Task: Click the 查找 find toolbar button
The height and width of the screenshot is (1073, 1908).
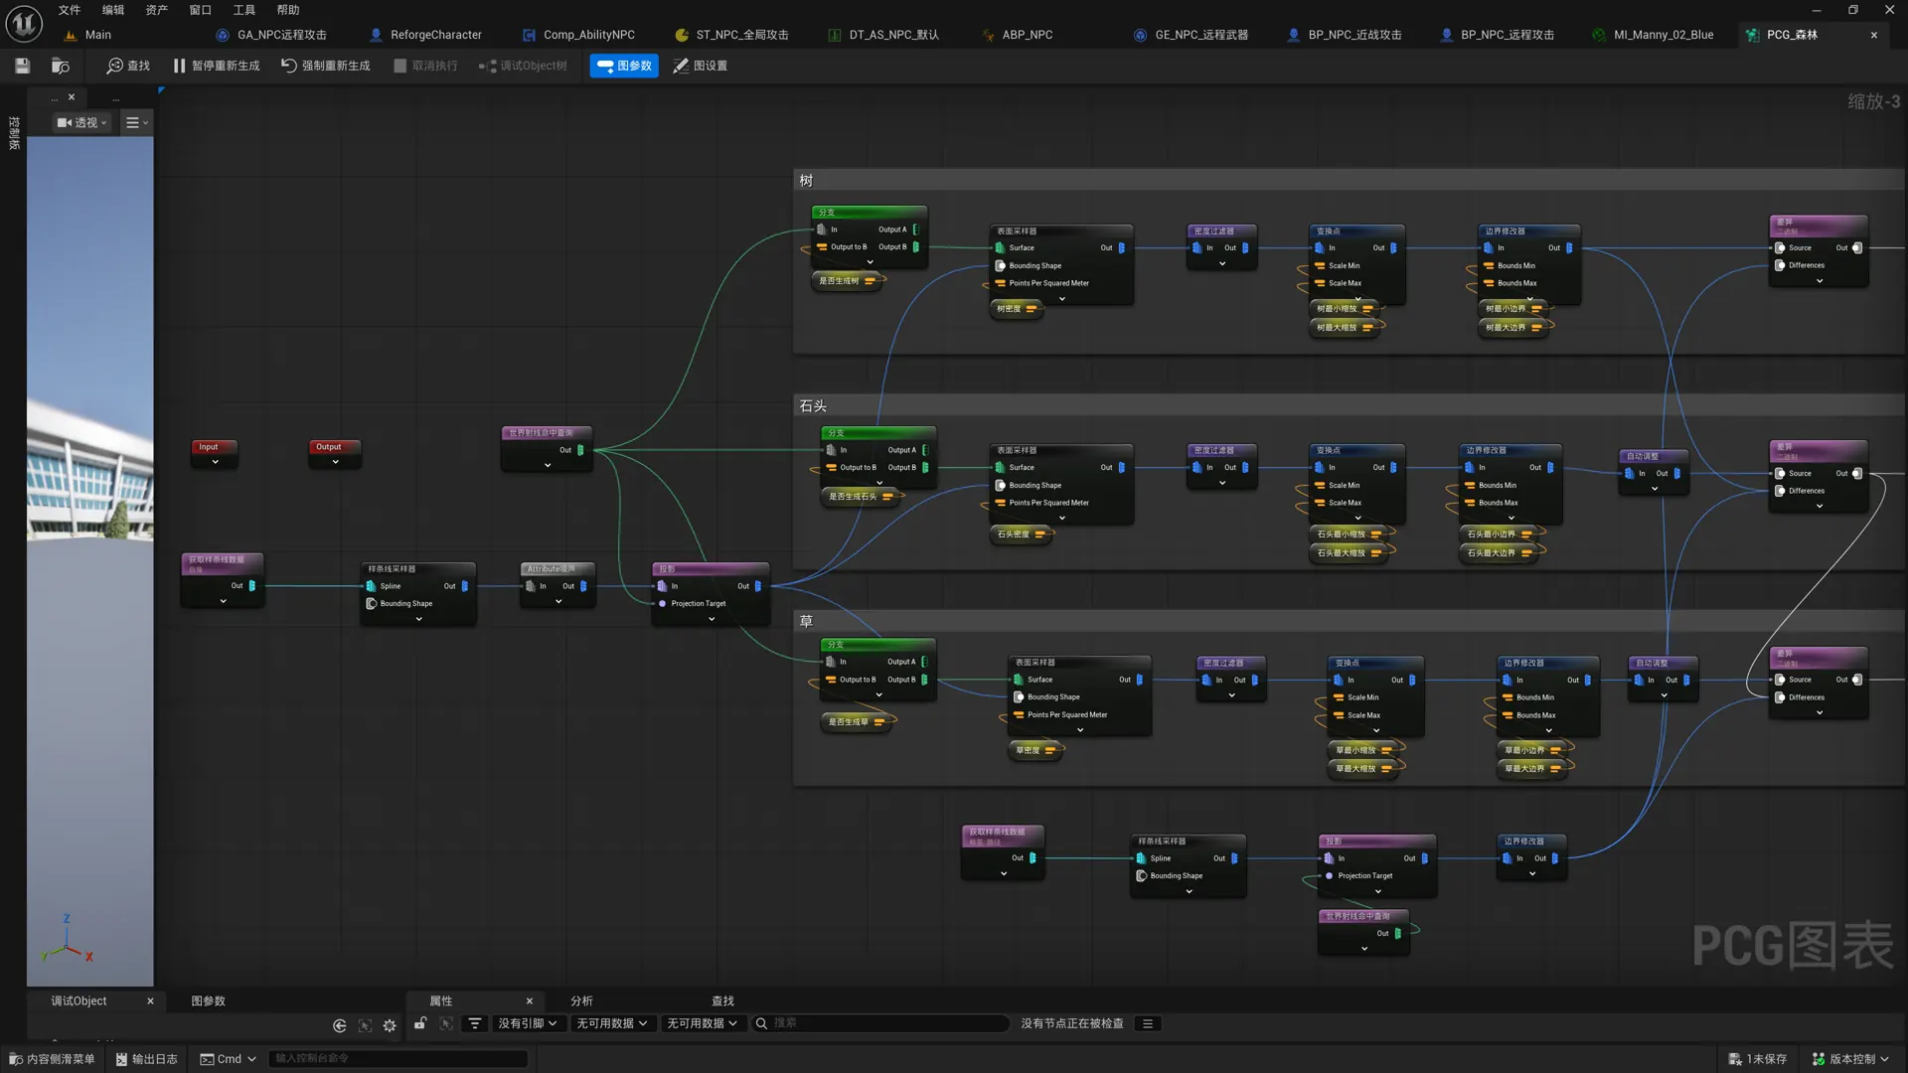Action: pos(128,66)
